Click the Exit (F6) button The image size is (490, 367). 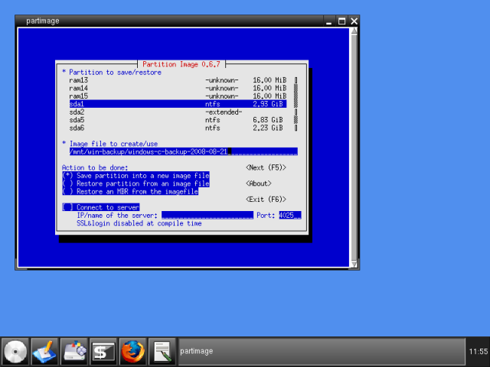click(x=266, y=200)
